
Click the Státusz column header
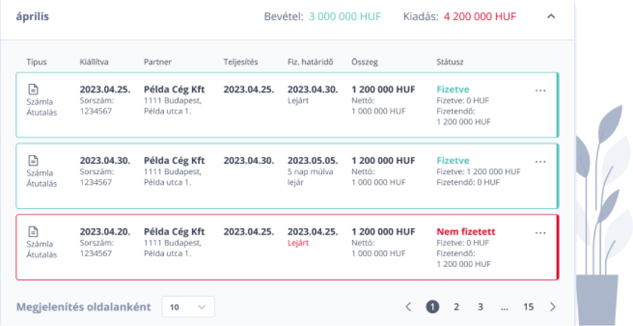pyautogui.click(x=450, y=62)
